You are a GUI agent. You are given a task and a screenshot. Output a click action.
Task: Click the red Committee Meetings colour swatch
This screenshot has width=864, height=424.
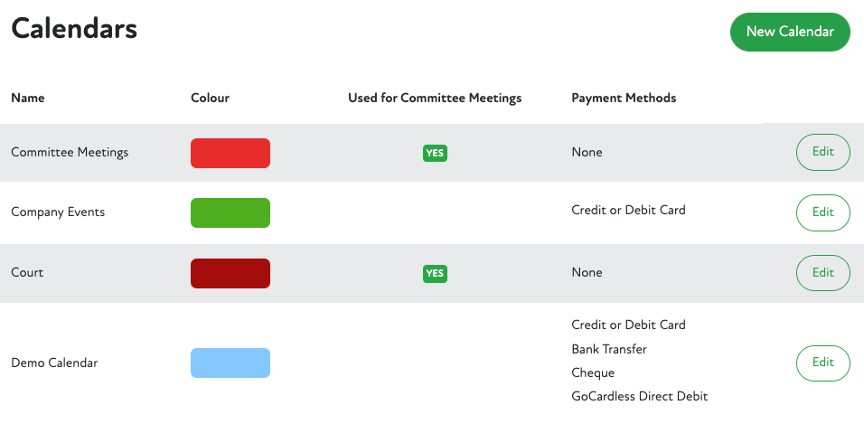[x=230, y=153]
